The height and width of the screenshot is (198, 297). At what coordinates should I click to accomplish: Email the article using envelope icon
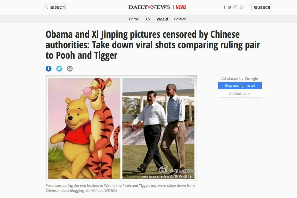[70, 69]
